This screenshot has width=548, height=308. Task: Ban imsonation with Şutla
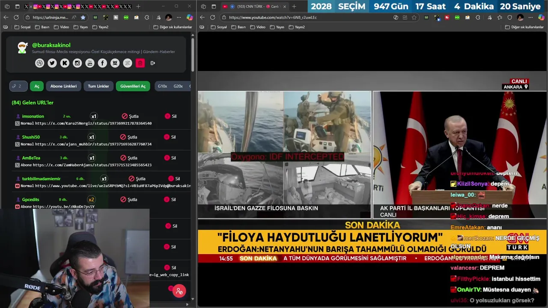point(130,116)
